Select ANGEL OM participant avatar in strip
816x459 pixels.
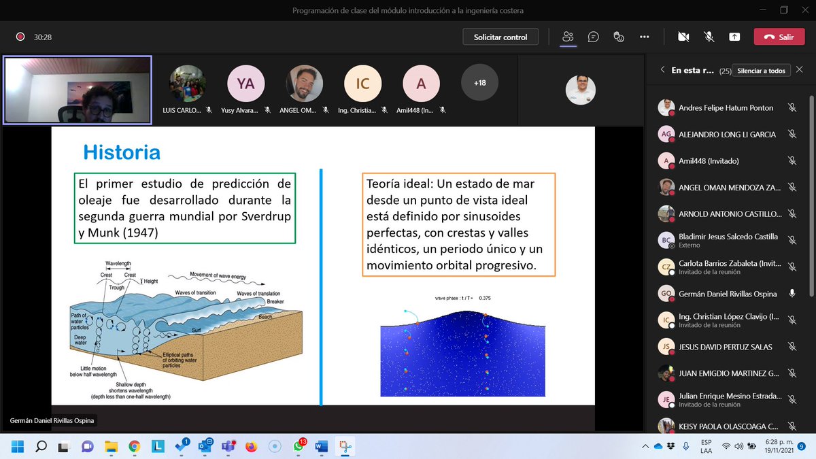pyautogui.click(x=304, y=83)
